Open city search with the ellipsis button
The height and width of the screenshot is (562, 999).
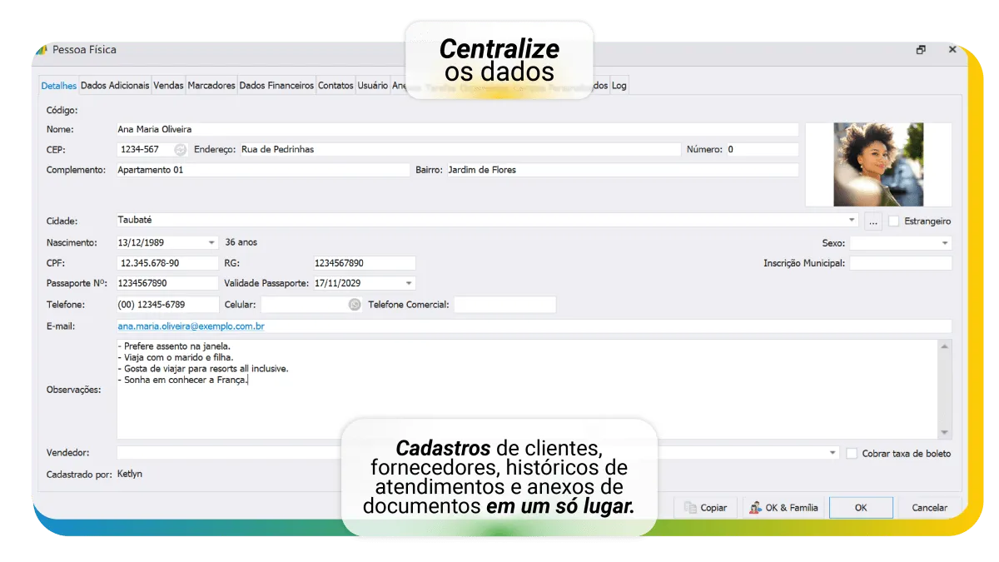click(x=872, y=221)
